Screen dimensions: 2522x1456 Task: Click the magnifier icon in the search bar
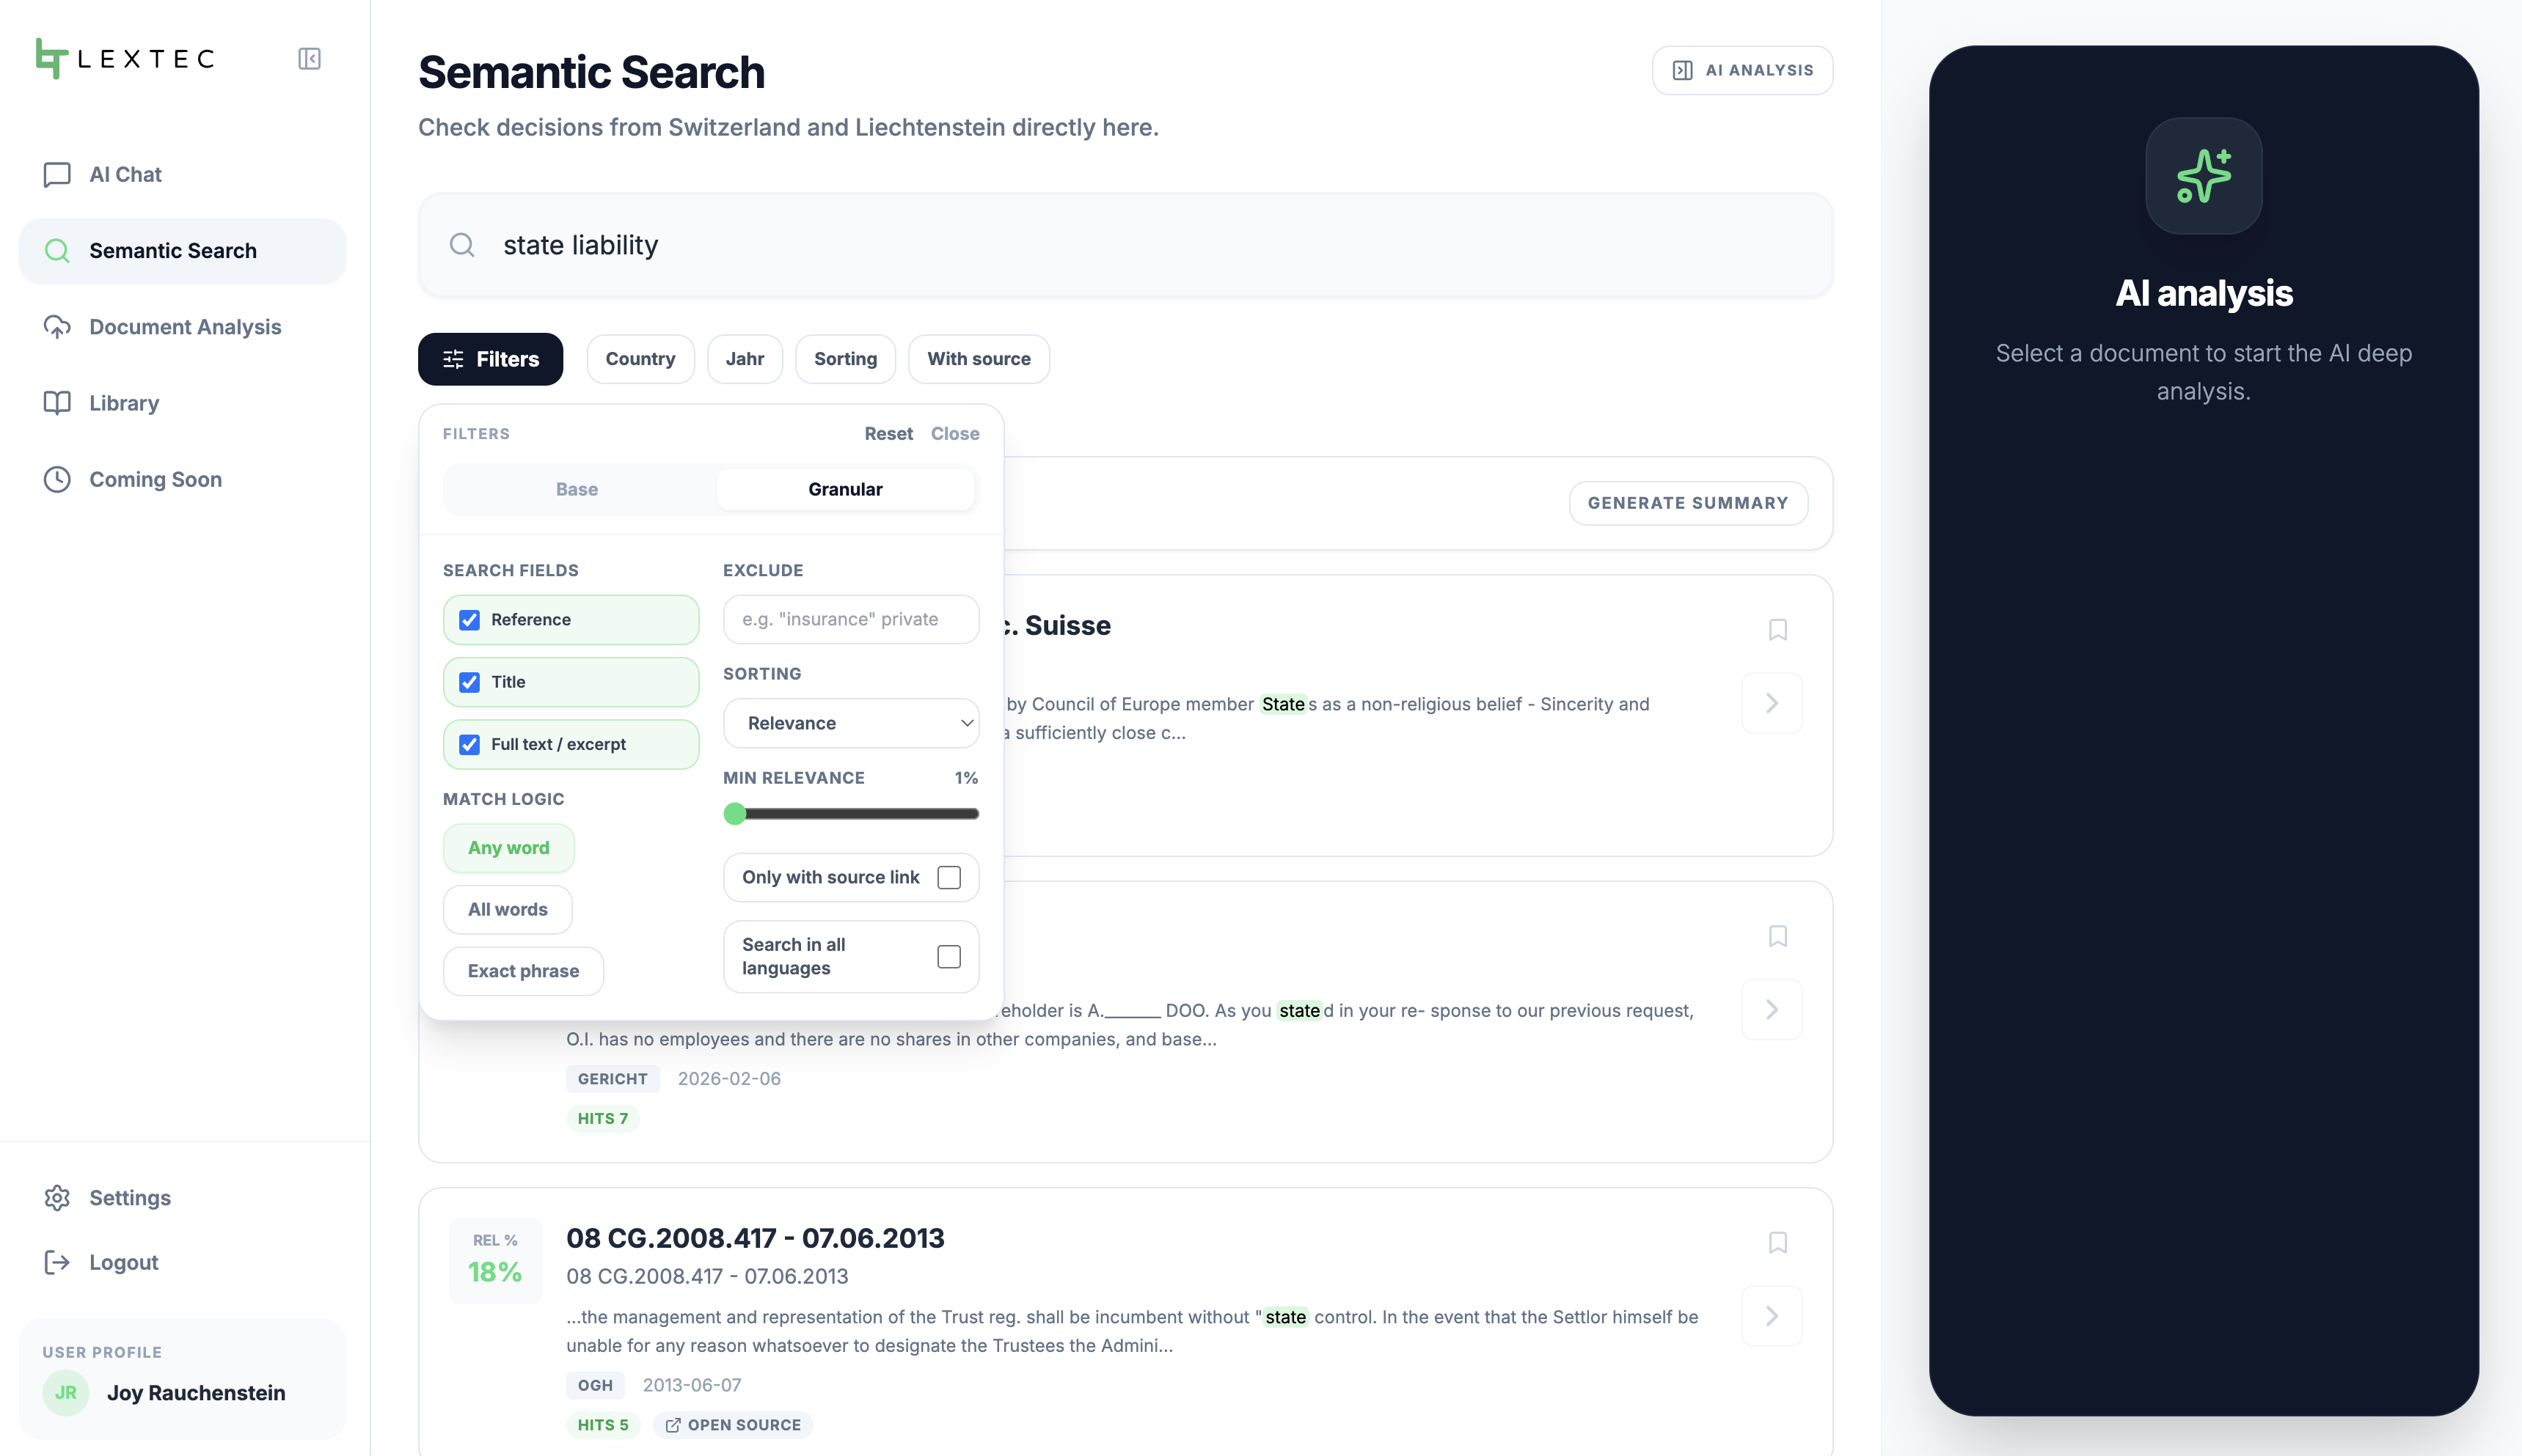pos(462,245)
